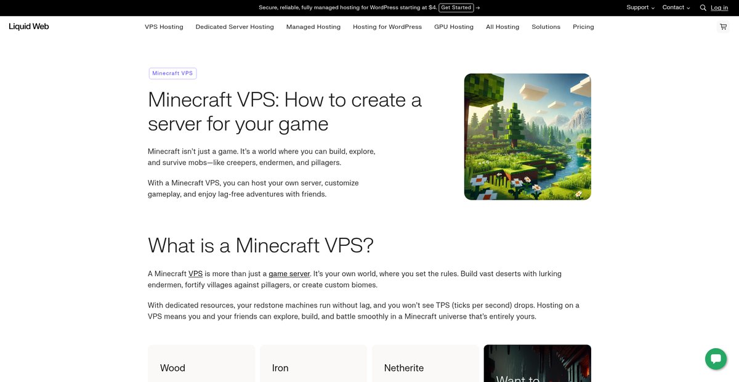This screenshot has height=382, width=739.
Task: Open the GPU Hosting menu
Action: click(454, 27)
